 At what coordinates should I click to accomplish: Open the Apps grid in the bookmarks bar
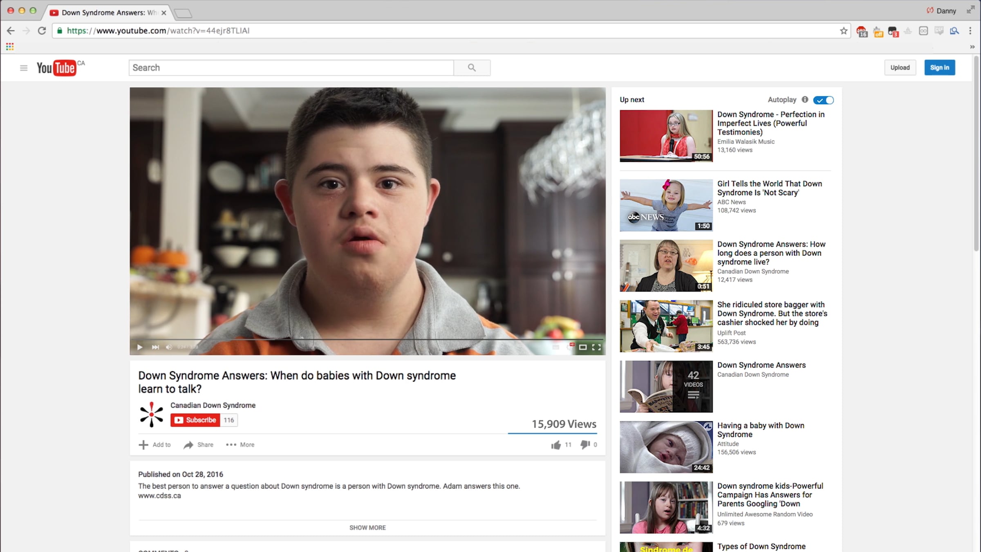[10, 47]
